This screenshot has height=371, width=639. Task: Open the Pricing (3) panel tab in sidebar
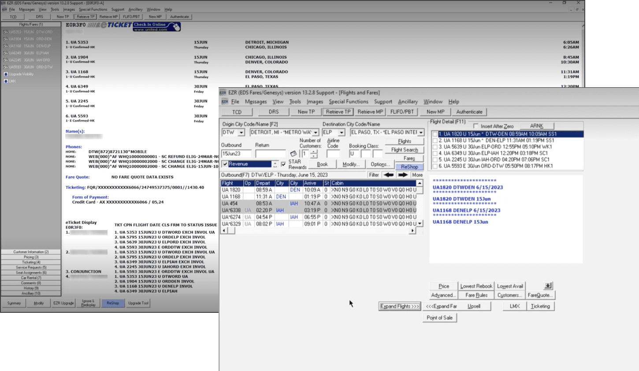point(31,257)
